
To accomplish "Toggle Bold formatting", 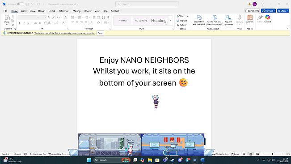I will click(20, 23).
